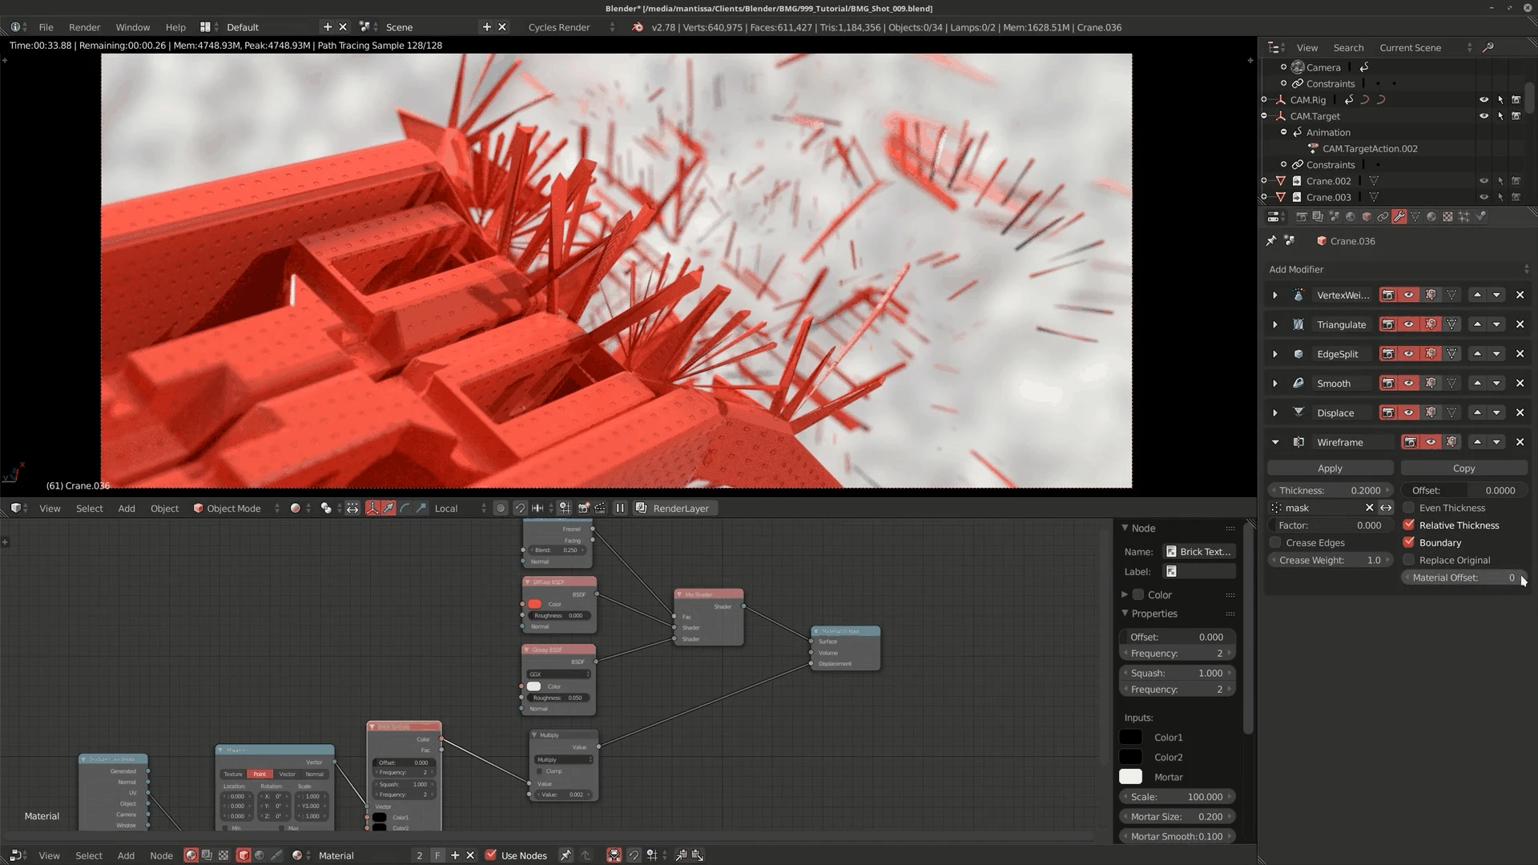The width and height of the screenshot is (1538, 865).
Task: Enable Replace Original checkbox
Action: [x=1409, y=560]
